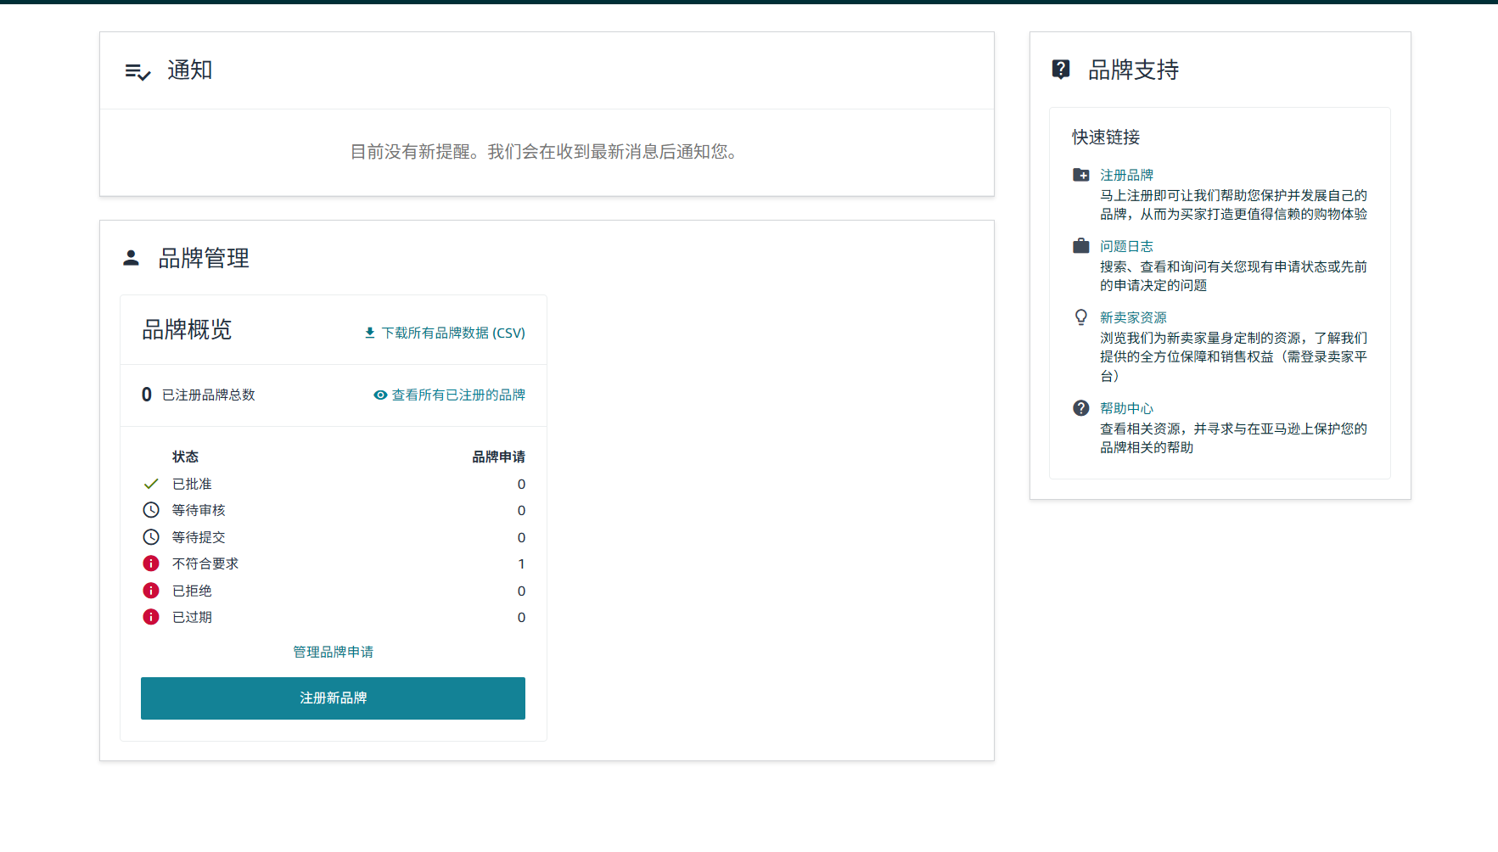1498x852 pixels.
Task: Select the 不符合要求 status row label
Action: tap(205, 563)
